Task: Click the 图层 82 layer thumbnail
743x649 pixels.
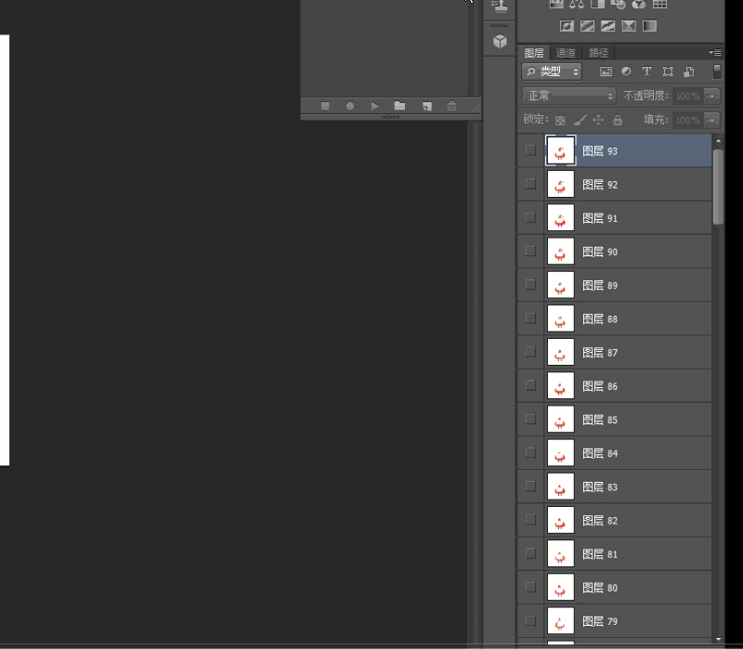Action: (x=560, y=521)
